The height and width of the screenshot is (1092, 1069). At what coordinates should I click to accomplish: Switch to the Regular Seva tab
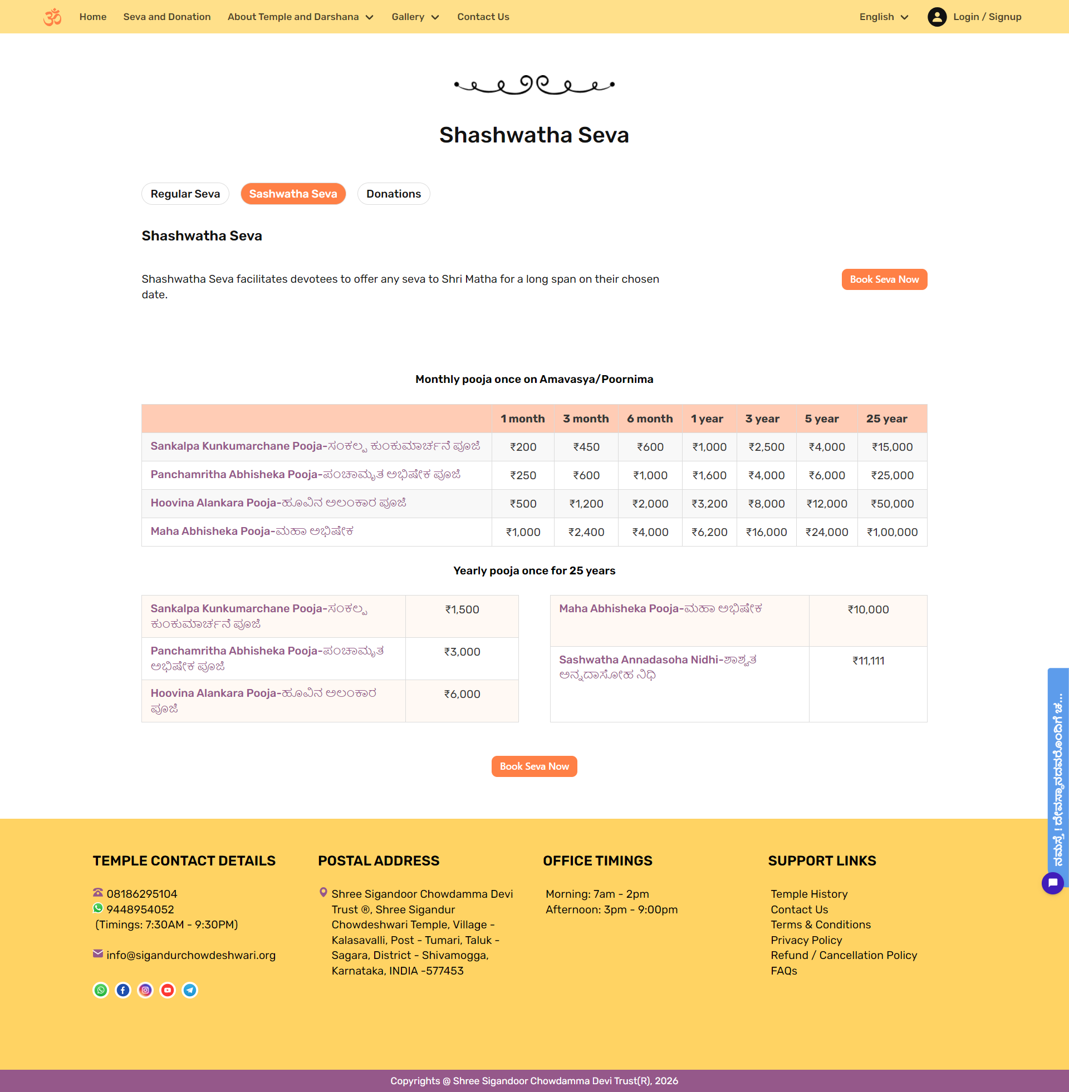185,194
